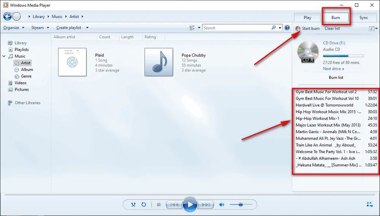This screenshot has height=216, width=380.
Task: Select the Plaid album thumbnail
Action: point(72,62)
